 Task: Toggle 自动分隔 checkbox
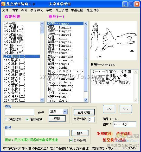71,140
